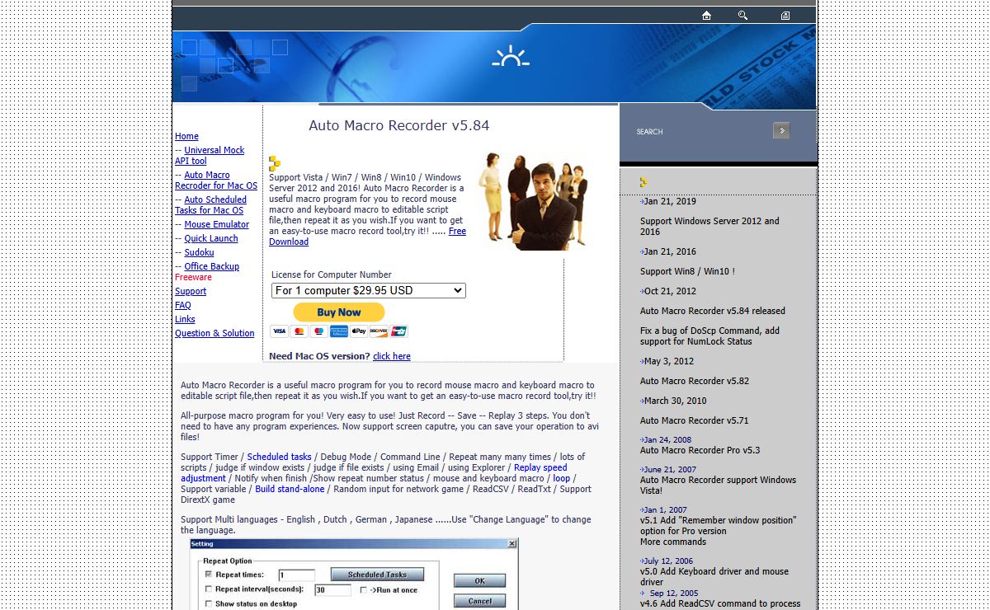
Task: Click 'Auto Macro Recorder v5.84 released' news text
Action: click(713, 311)
